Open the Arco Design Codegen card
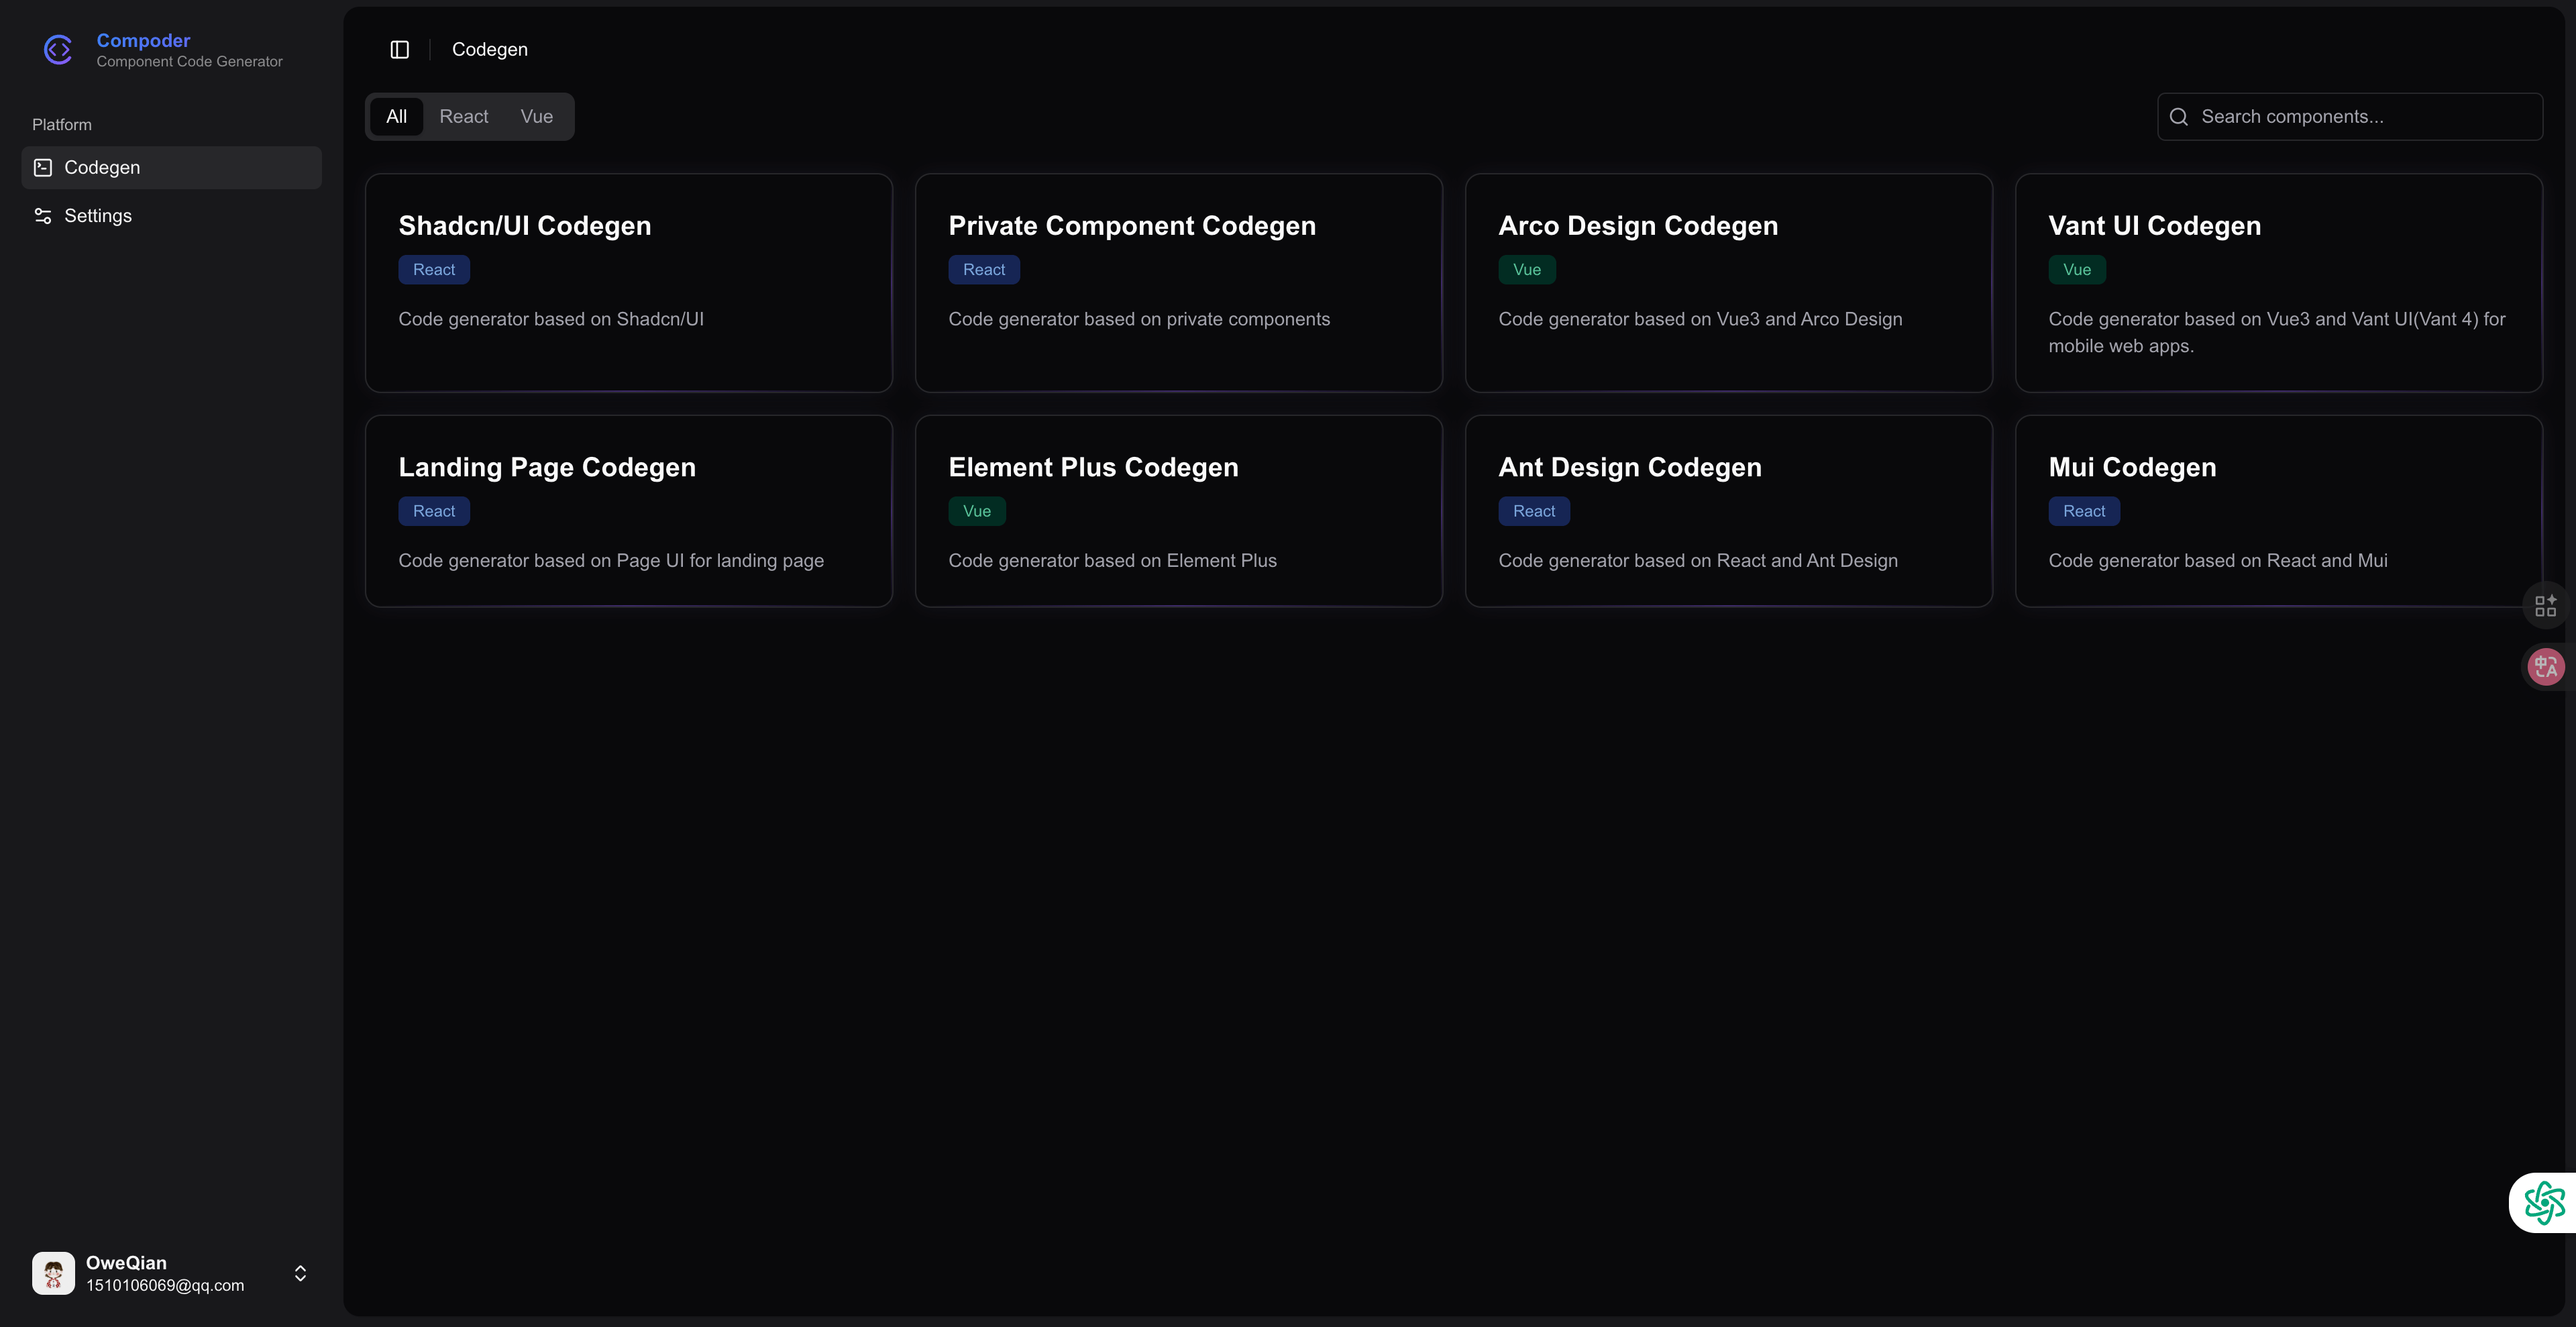The width and height of the screenshot is (2576, 1327). click(x=1728, y=283)
